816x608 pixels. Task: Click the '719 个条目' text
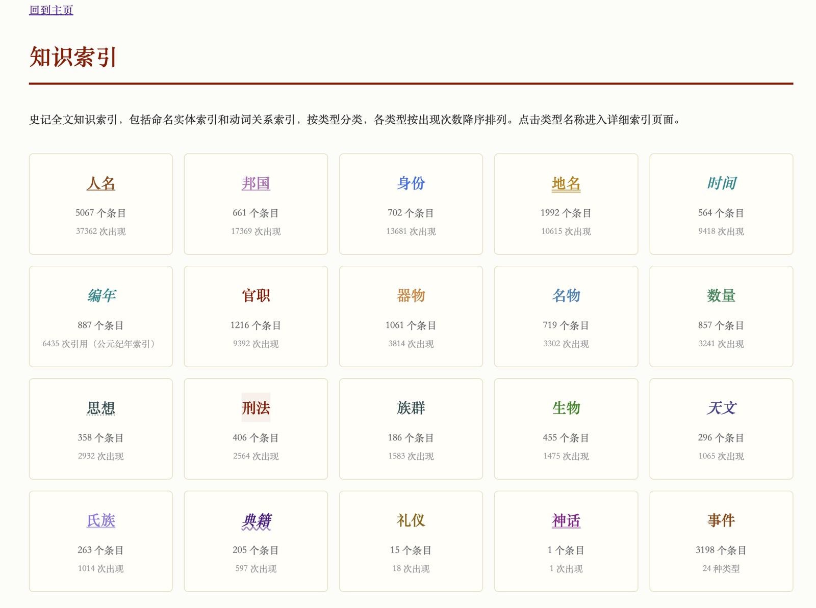point(566,325)
